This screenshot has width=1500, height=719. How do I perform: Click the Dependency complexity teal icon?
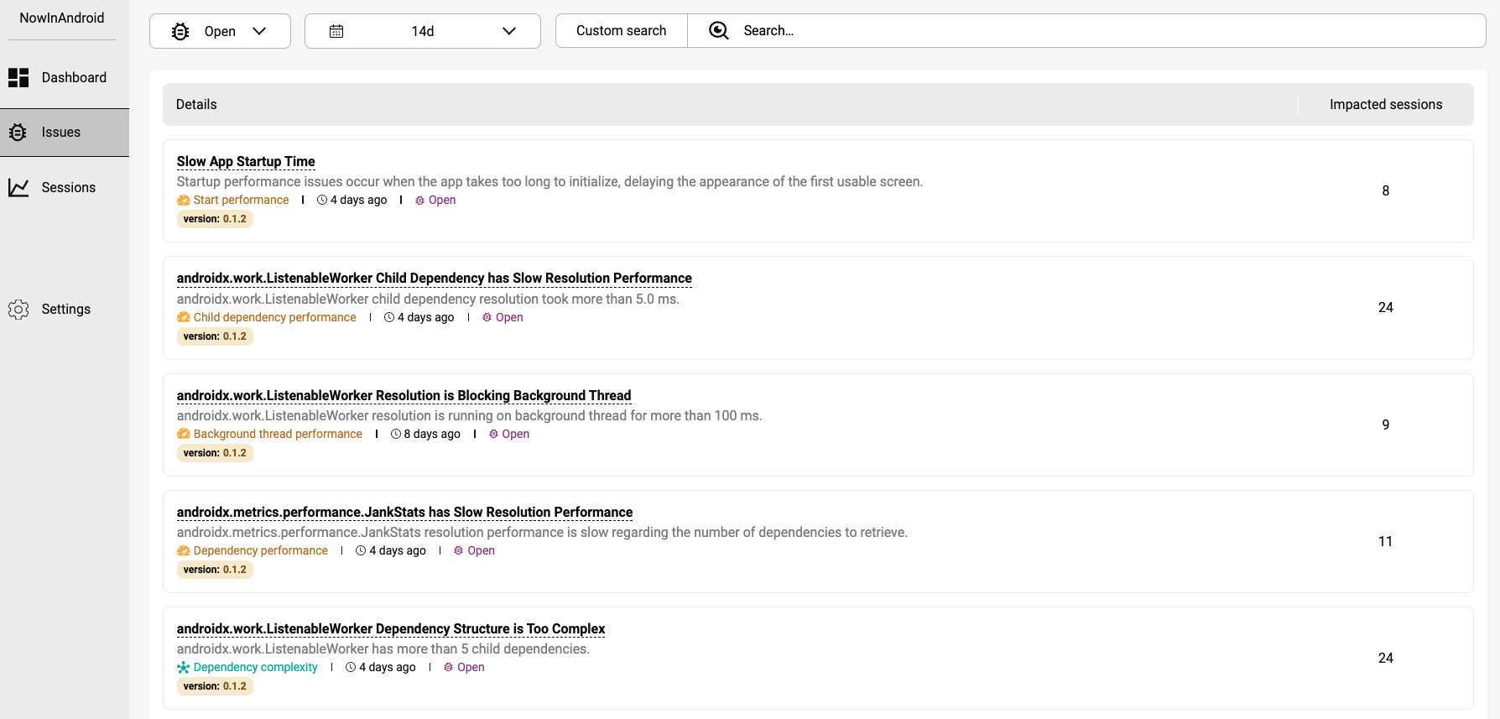pyautogui.click(x=183, y=668)
